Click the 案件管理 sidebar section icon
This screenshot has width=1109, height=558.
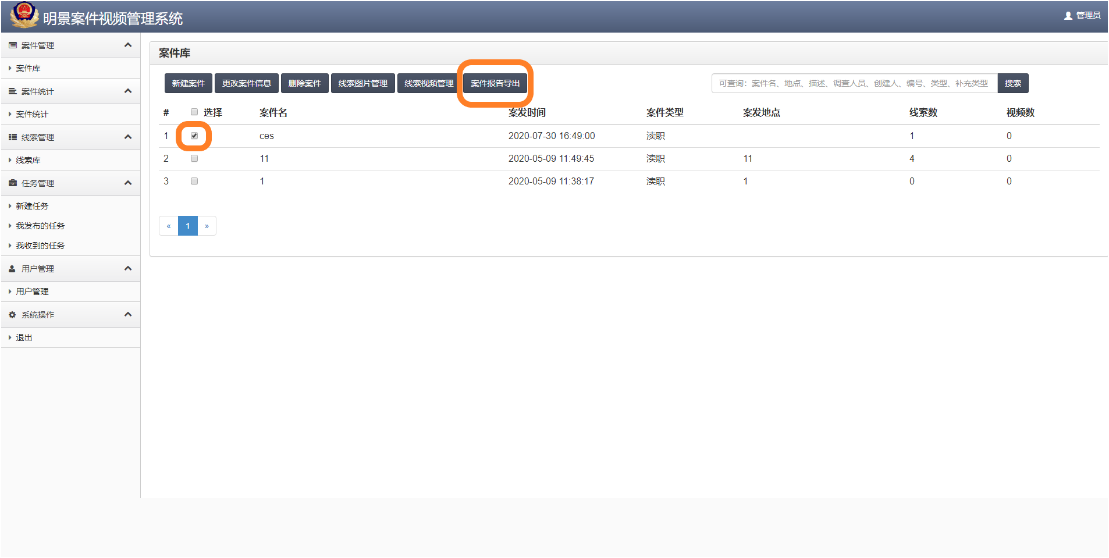12,45
